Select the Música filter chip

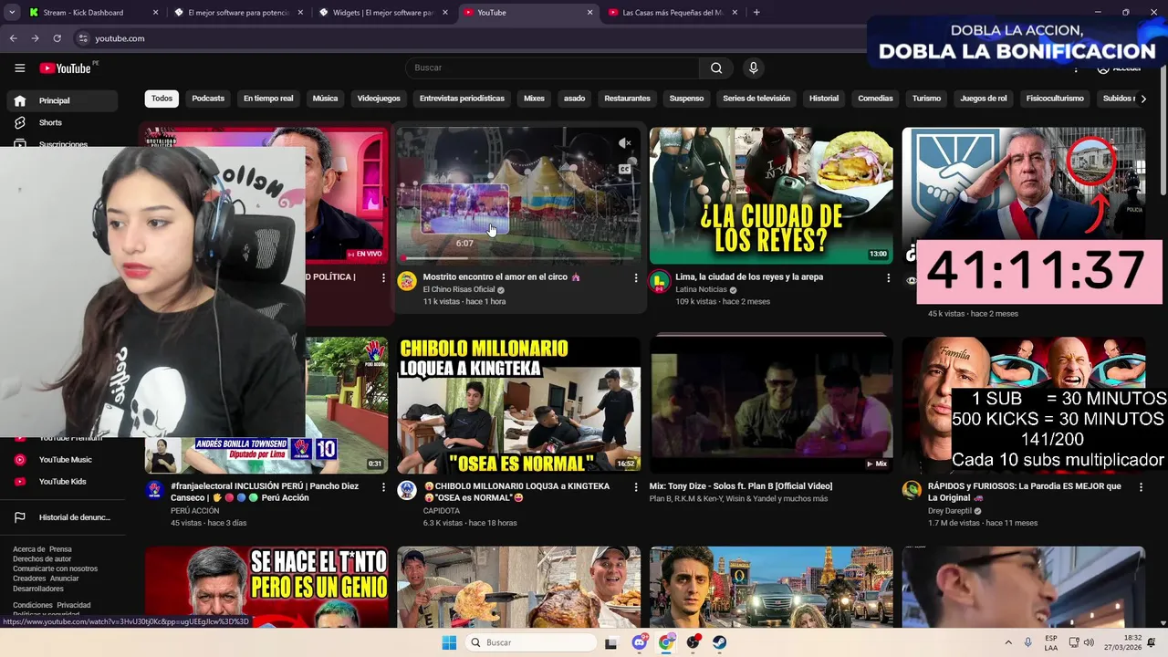tap(325, 99)
